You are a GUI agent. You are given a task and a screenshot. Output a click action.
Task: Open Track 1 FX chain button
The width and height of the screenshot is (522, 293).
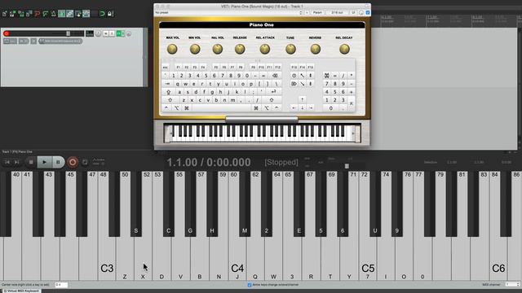click(x=119, y=33)
